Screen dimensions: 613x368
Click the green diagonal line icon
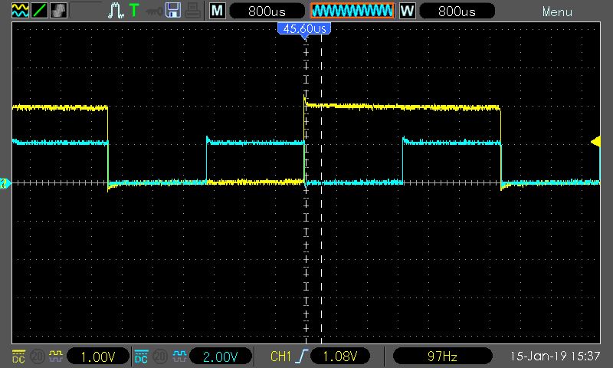39,11
